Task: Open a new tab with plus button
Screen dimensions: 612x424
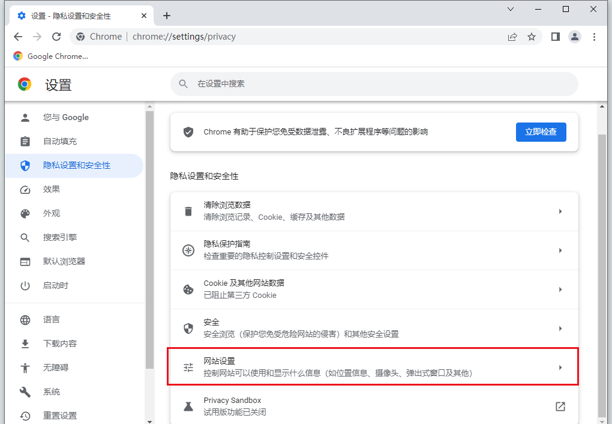Action: [167, 16]
